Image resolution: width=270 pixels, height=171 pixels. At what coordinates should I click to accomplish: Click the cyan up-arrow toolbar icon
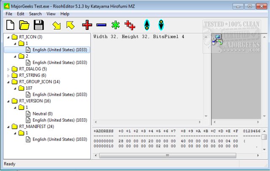tap(147, 25)
